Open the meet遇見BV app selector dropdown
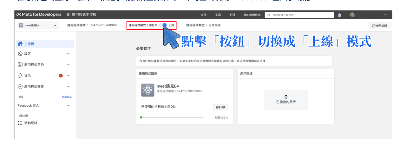Viewport: 406px width, 148px height. [x=38, y=26]
